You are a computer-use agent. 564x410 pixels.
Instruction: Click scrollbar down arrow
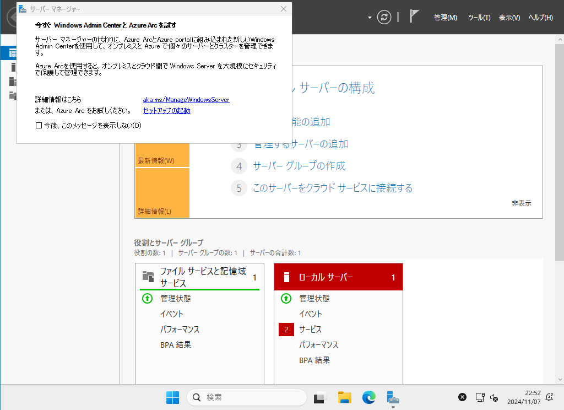pos(560,379)
